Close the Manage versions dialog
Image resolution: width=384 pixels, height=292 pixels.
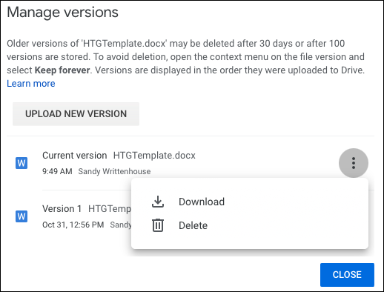347,275
